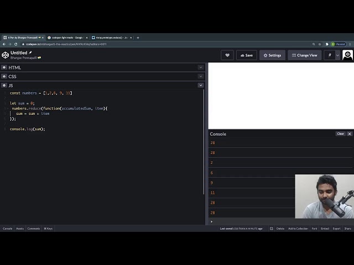Open pen Settings

[272, 55]
